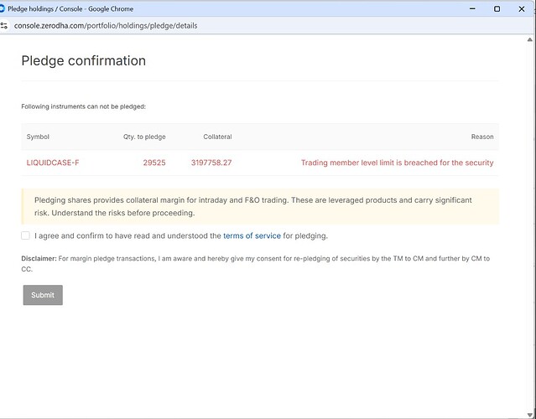
Task: Maximize the Chrome window
Action: click(x=497, y=9)
